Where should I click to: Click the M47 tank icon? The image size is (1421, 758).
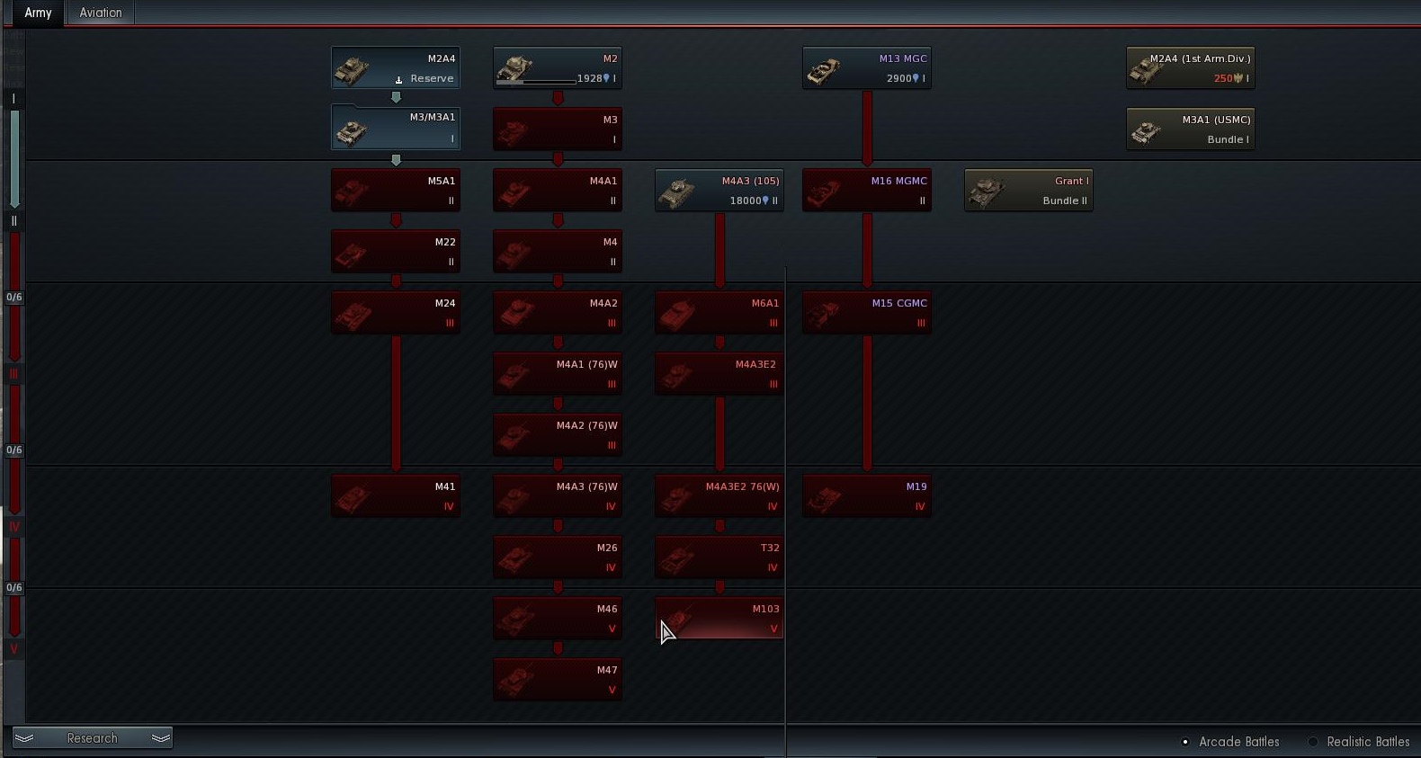[x=514, y=682]
